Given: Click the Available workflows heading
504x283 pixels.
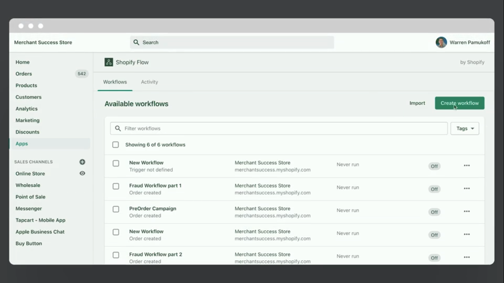Looking at the screenshot, I should pyautogui.click(x=137, y=104).
